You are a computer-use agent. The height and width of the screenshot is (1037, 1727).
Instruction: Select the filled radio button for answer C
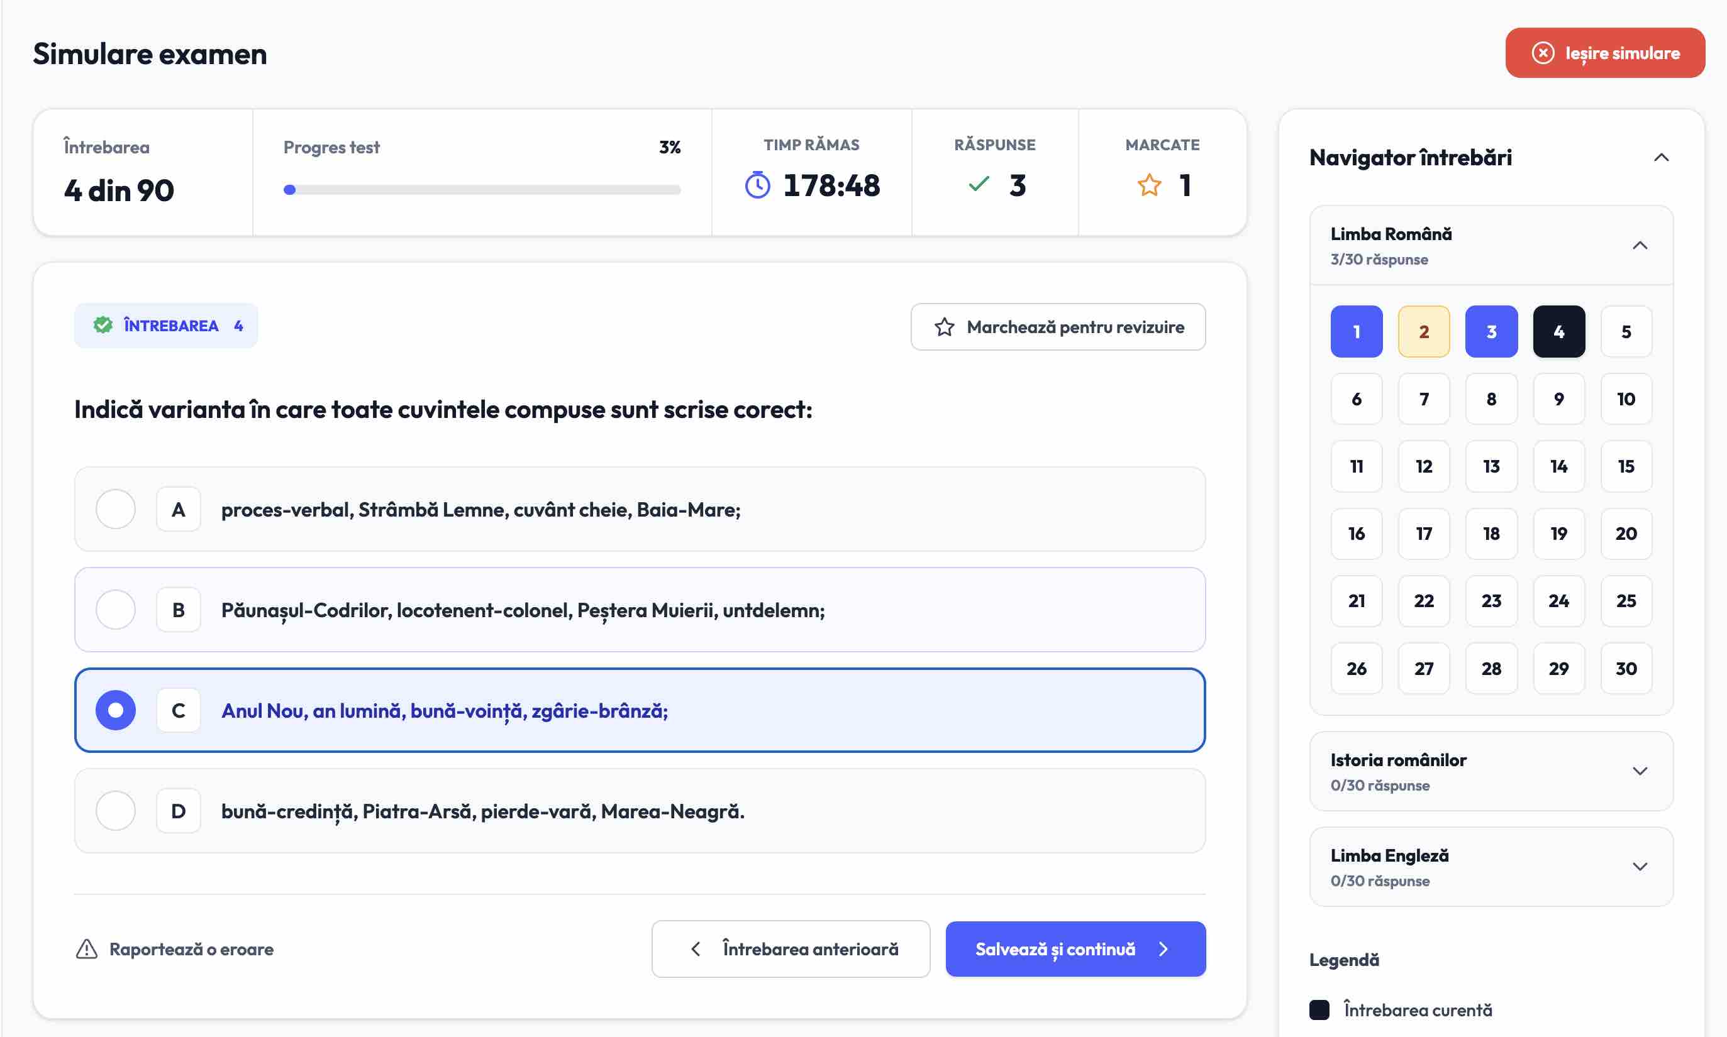pyautogui.click(x=115, y=711)
